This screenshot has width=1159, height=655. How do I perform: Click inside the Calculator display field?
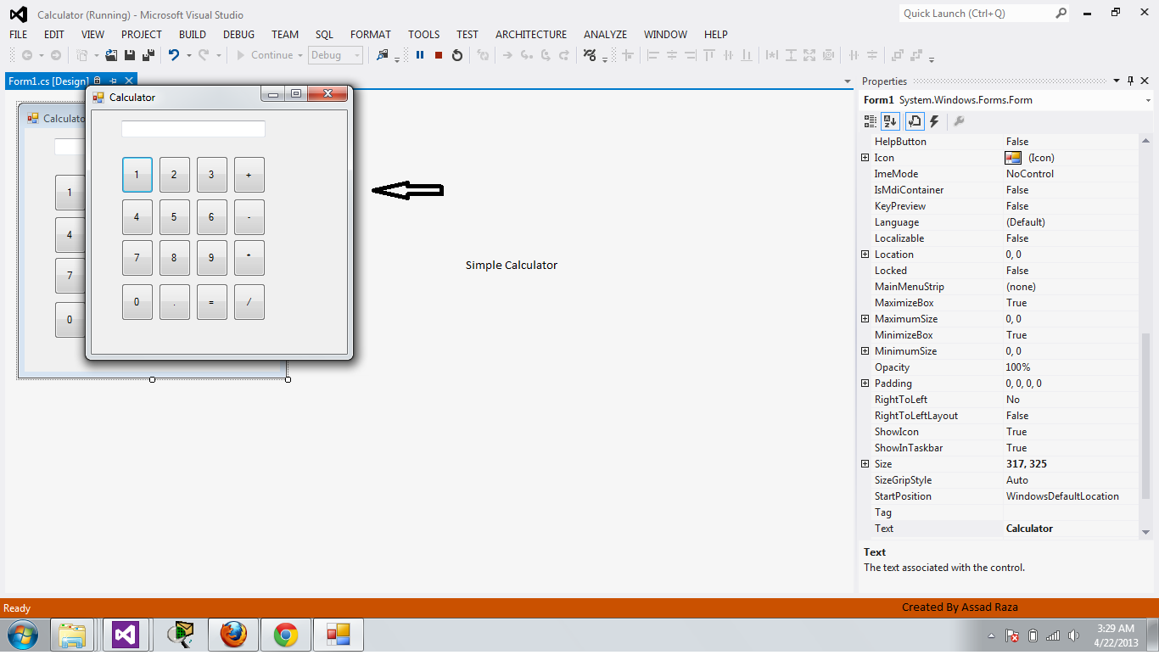(x=193, y=128)
